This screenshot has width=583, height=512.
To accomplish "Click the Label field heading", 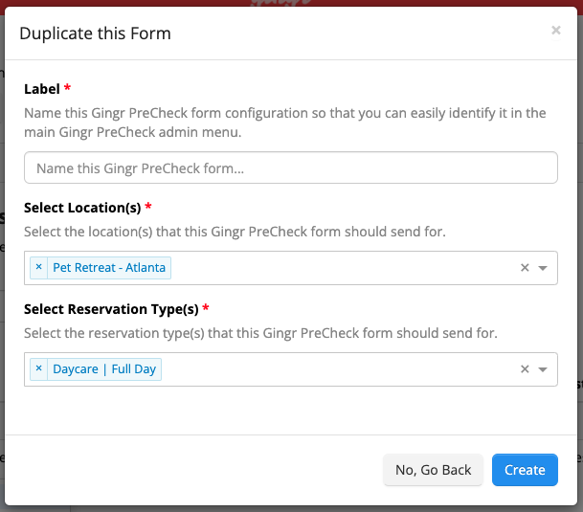I will pyautogui.click(x=42, y=89).
